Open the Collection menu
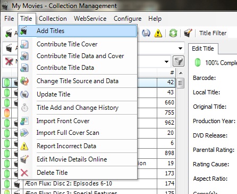 pyautogui.click(x=53, y=19)
